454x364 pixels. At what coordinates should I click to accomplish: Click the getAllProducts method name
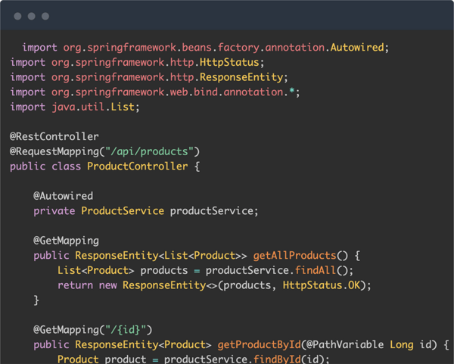[x=295, y=256]
